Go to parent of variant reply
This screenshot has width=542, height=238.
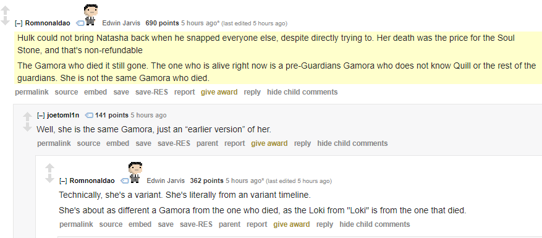click(229, 224)
